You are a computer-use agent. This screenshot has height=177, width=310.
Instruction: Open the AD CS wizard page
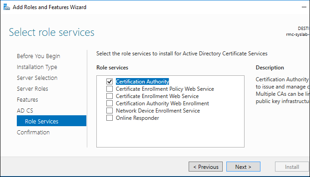click(25, 110)
